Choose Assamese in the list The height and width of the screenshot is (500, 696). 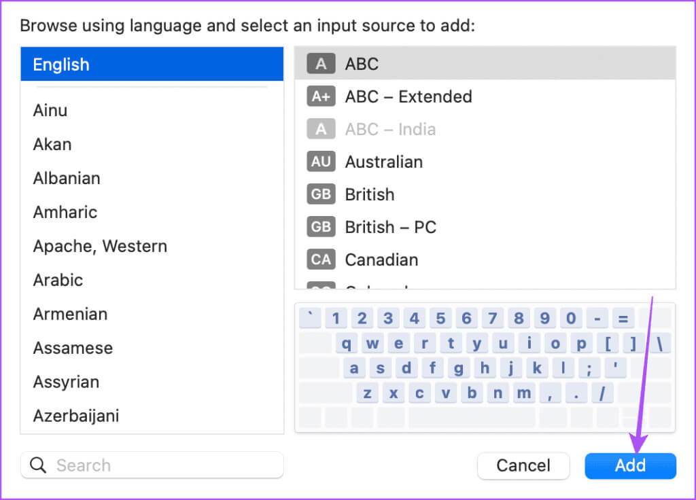tap(152, 348)
